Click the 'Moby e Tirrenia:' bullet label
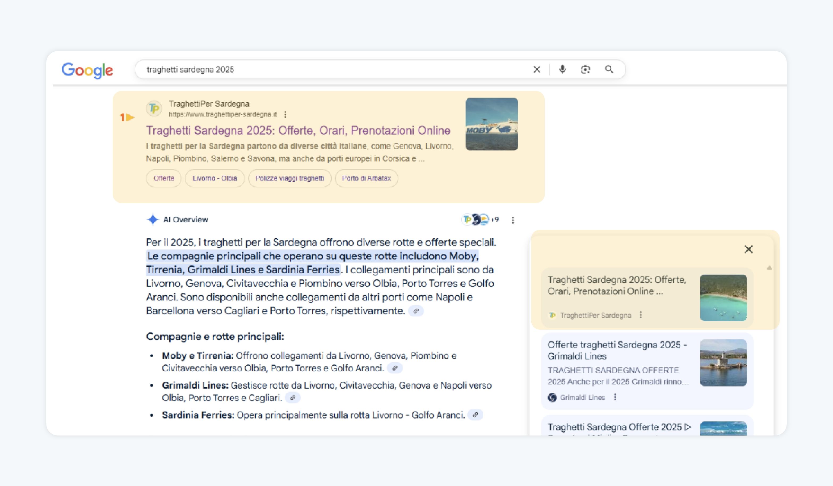 click(198, 356)
